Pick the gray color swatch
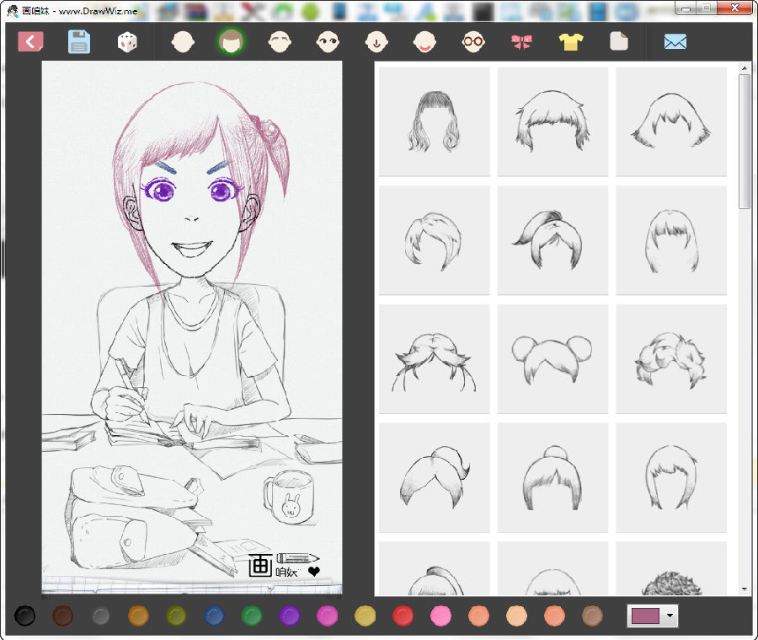Viewport: 758px width, 640px height. [x=100, y=616]
